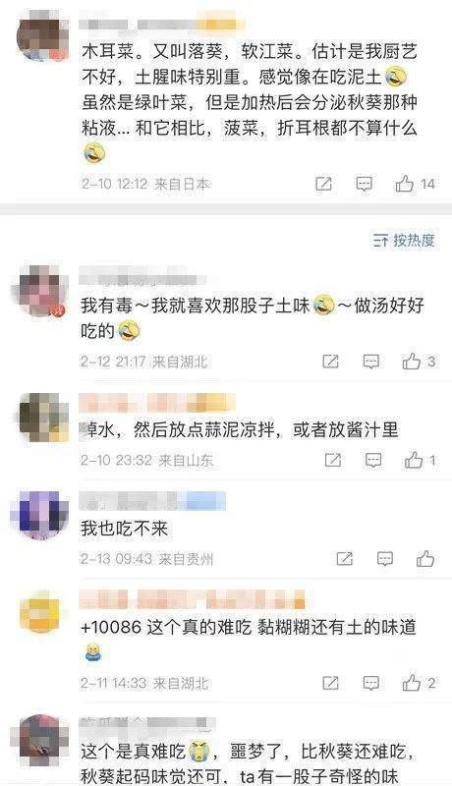
Task: Repost the comment posted 2-11 14:33
Action: [331, 682]
